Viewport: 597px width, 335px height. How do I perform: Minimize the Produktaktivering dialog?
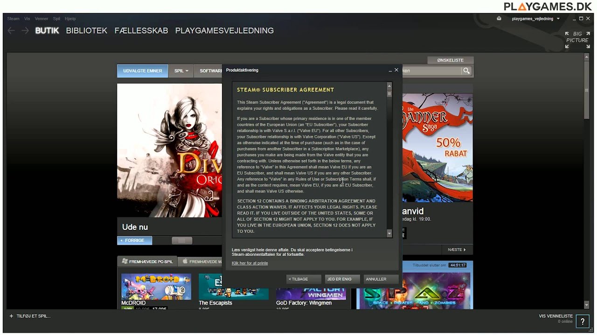click(390, 70)
